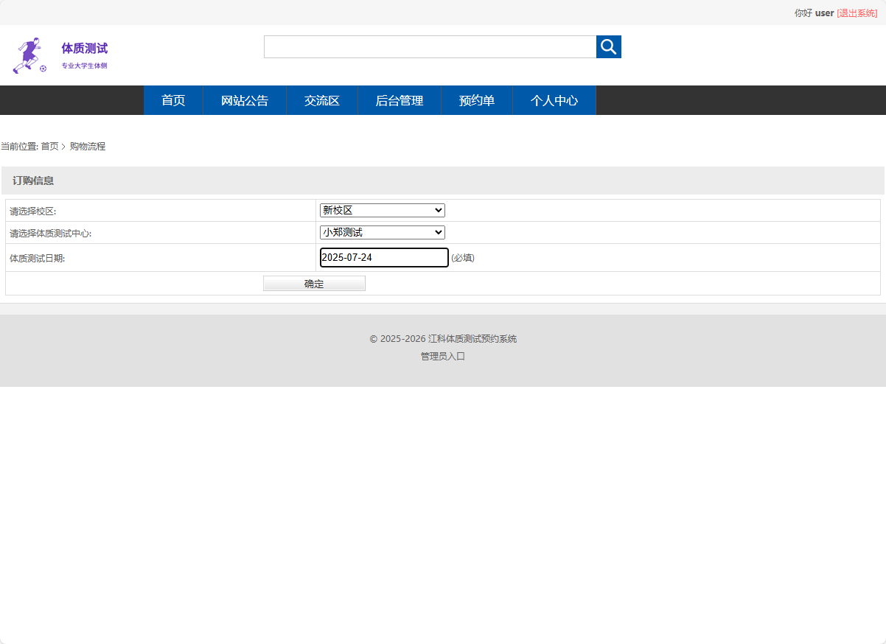Image resolution: width=886 pixels, height=644 pixels.
Task: Click the 请选择体质测试中心 label
Action: (x=50, y=234)
